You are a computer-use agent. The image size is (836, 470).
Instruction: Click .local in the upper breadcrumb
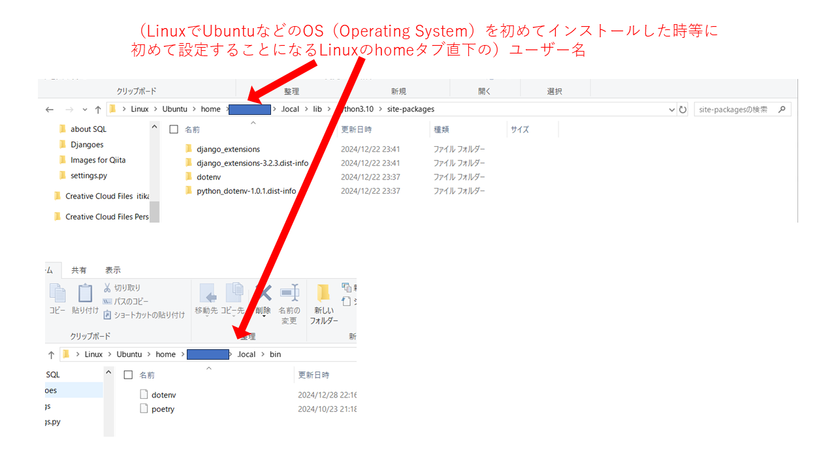coord(289,109)
